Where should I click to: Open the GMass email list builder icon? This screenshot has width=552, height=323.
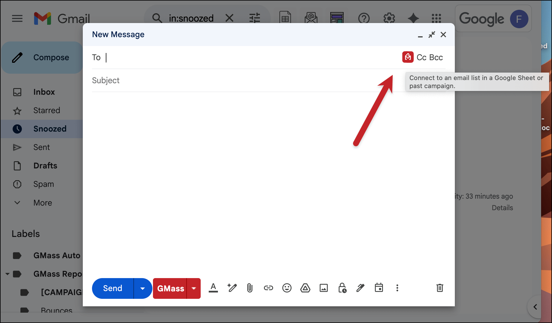coord(311,18)
